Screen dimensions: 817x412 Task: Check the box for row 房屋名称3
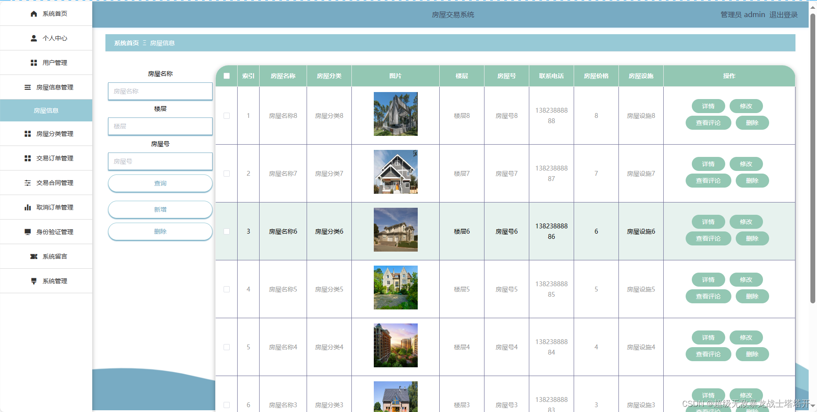(227, 405)
